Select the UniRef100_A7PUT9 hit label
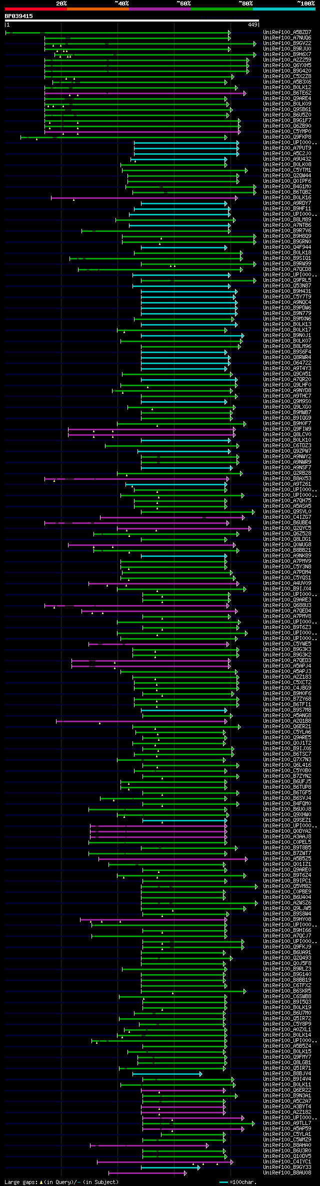Screen dimensions: 320x1186 coord(287,148)
